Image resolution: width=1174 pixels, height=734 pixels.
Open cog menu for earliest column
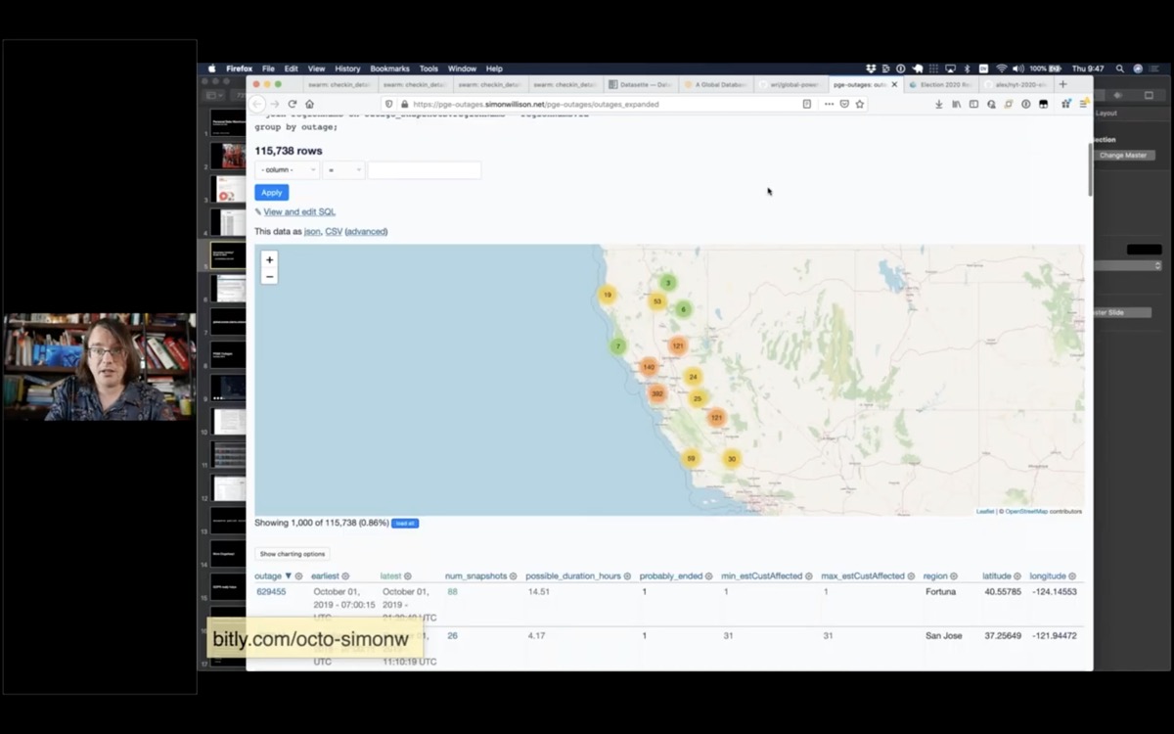(345, 576)
